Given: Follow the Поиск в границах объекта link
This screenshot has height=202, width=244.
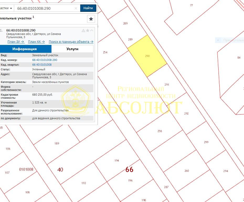Looking at the screenshot, I should [71, 42].
